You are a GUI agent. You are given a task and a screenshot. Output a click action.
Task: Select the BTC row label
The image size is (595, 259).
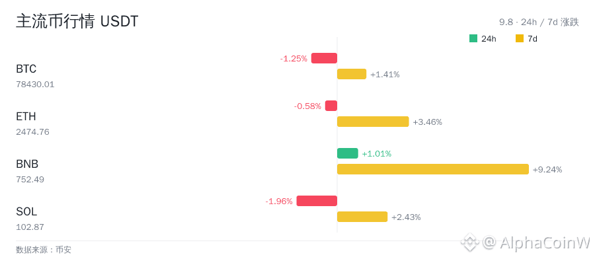(26, 69)
